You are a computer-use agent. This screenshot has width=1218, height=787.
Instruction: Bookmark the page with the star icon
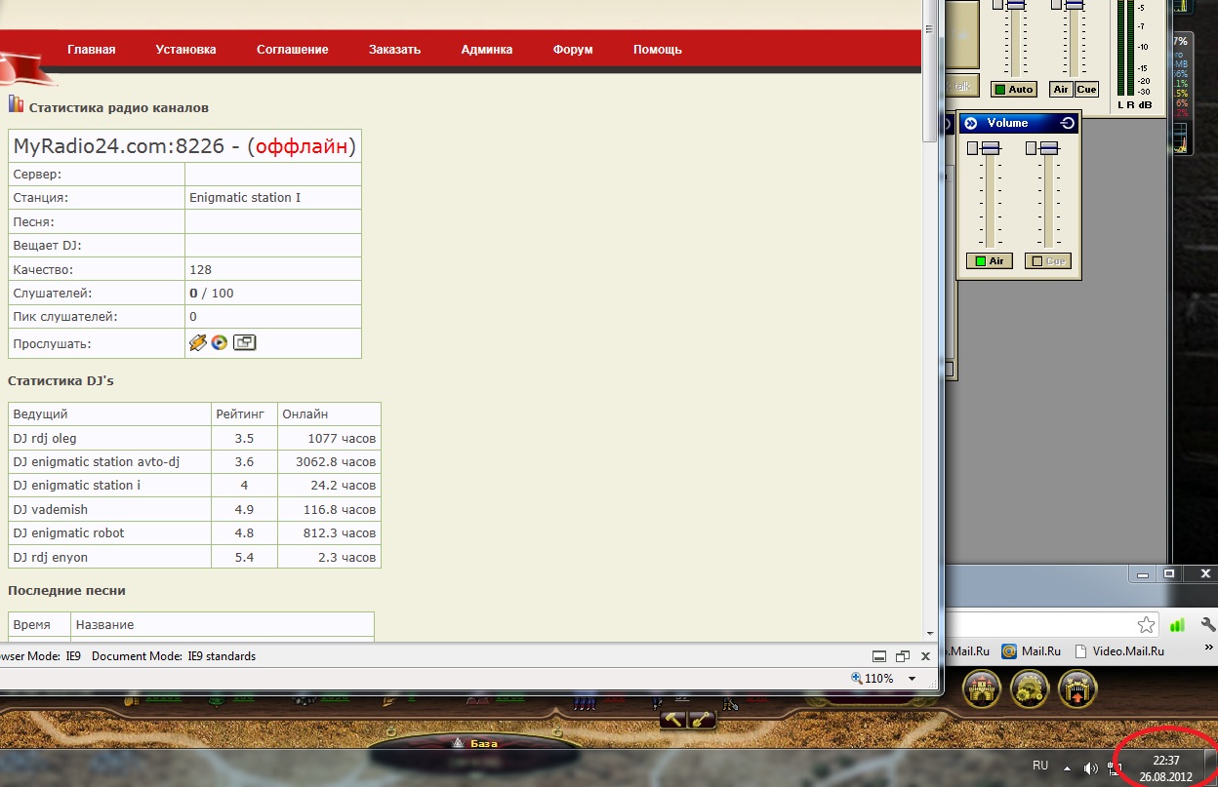tap(1146, 624)
